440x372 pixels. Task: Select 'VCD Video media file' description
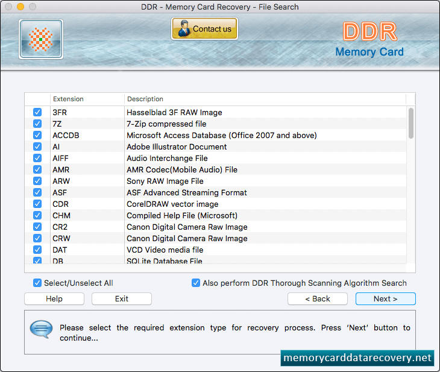[x=165, y=250]
